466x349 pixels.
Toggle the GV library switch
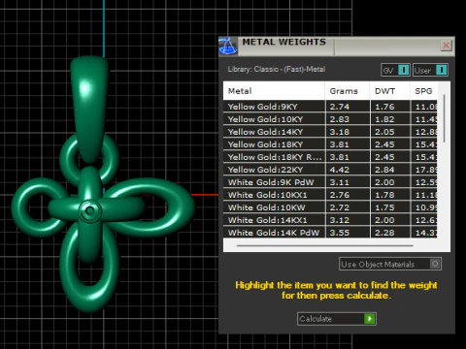[395, 70]
